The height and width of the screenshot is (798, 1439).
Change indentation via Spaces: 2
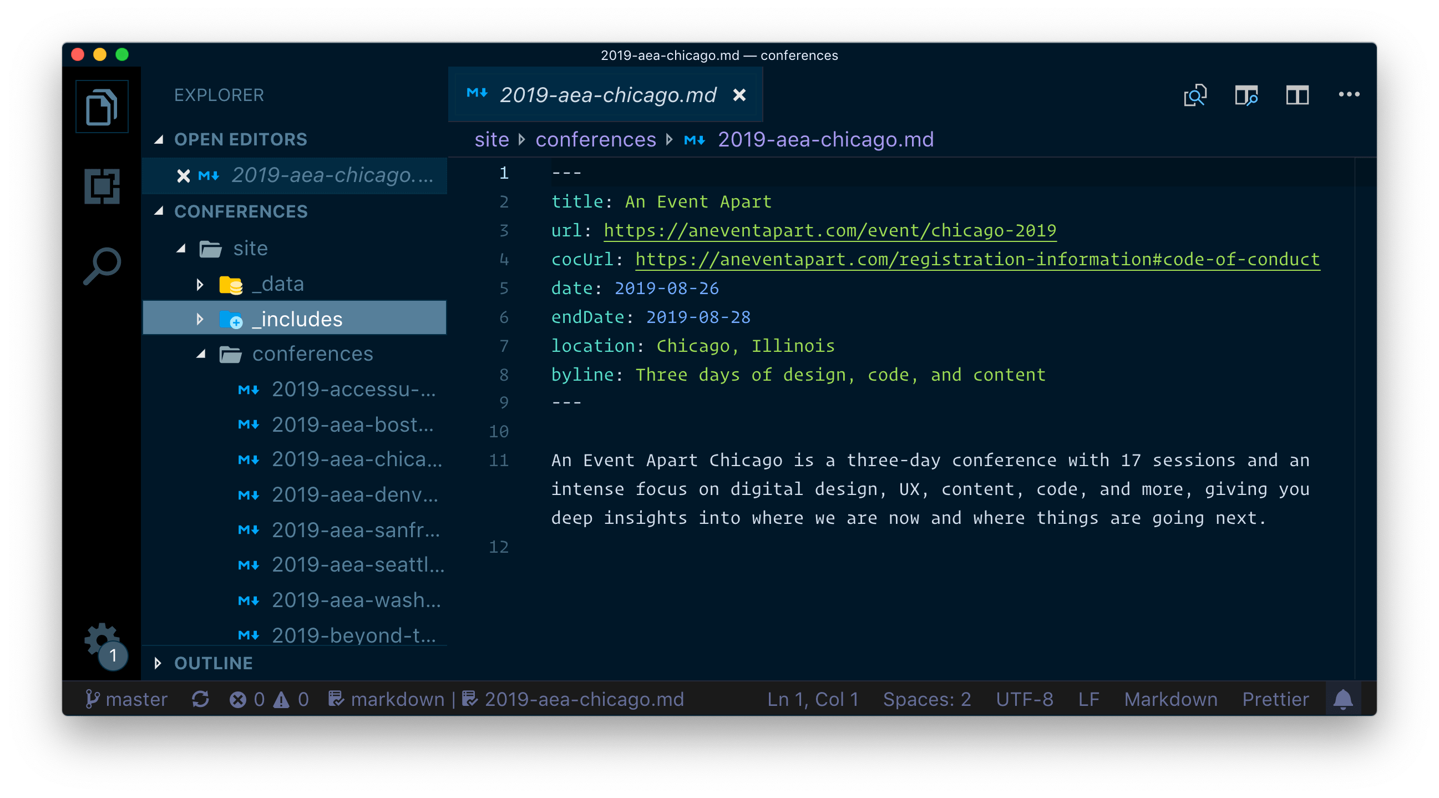pyautogui.click(x=927, y=699)
